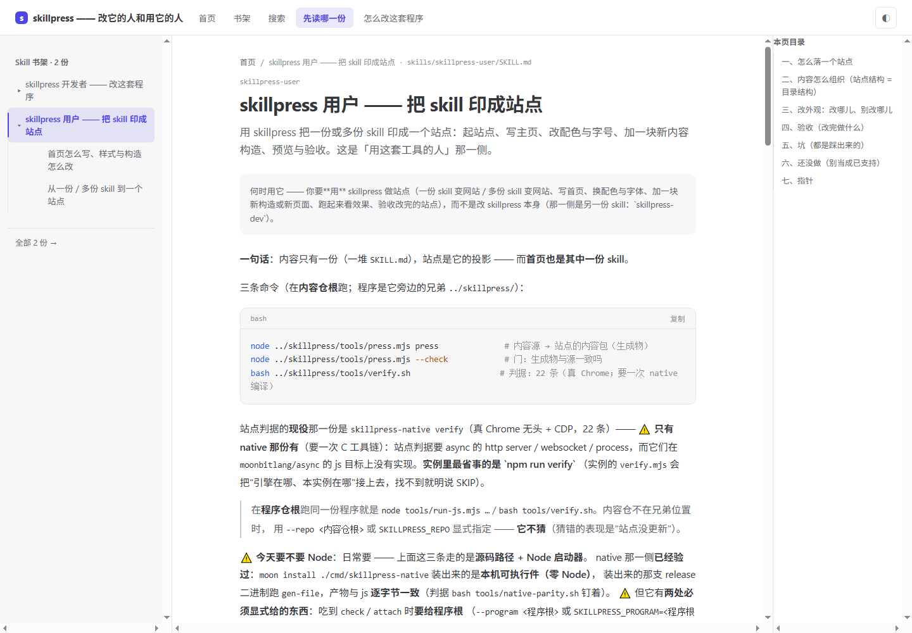912x633 pixels.
Task: Open the 搜索 nav item
Action: tap(277, 18)
